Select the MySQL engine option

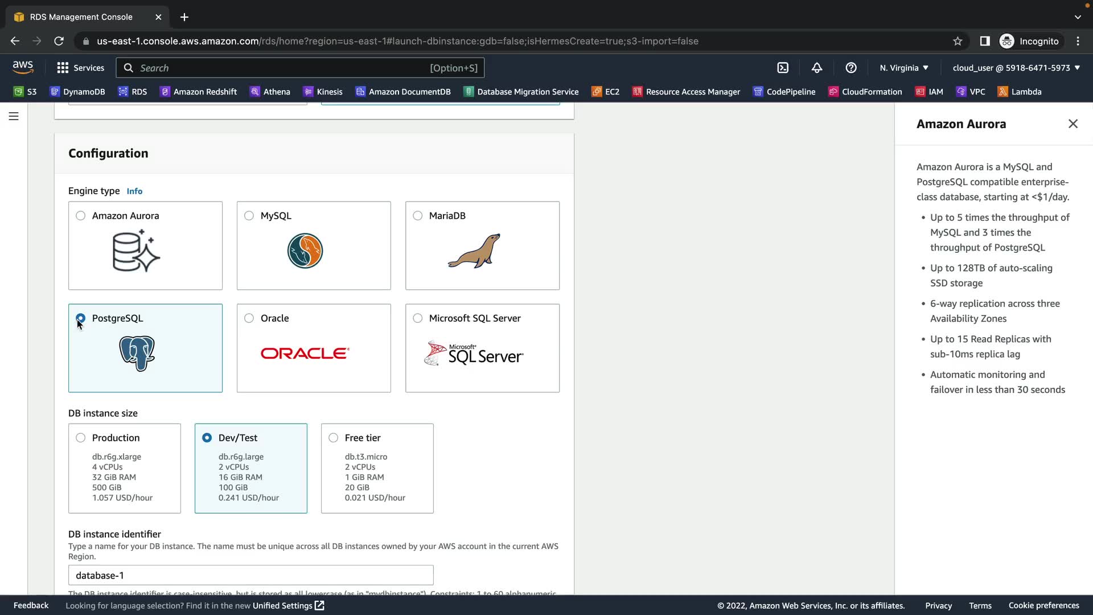249,216
